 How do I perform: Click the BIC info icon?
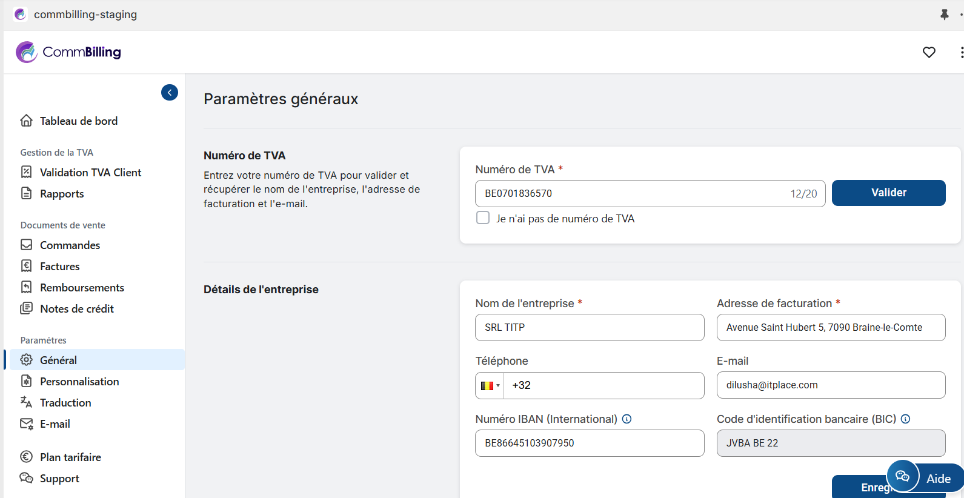pos(905,419)
